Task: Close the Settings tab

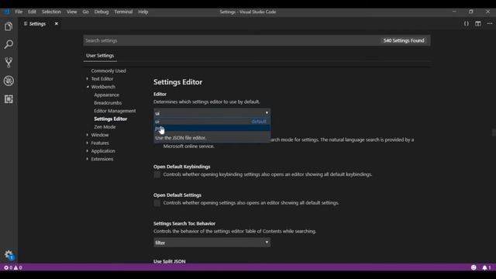Action: tap(57, 24)
